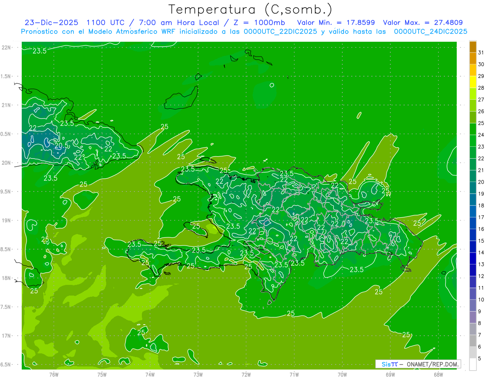Click the '27' value on the colorbar
492x380 pixels.
pos(481,100)
